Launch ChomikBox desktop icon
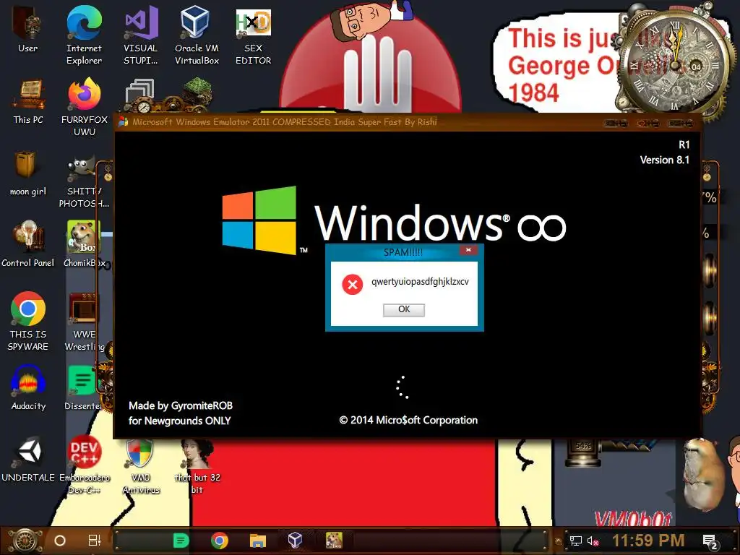The image size is (740, 555). click(x=84, y=244)
